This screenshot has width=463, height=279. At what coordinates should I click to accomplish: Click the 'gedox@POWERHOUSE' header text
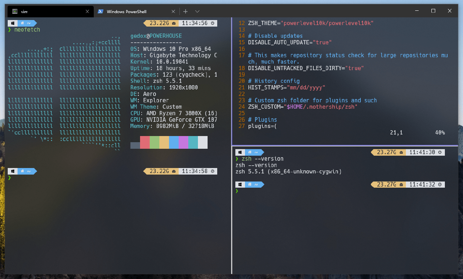point(156,36)
